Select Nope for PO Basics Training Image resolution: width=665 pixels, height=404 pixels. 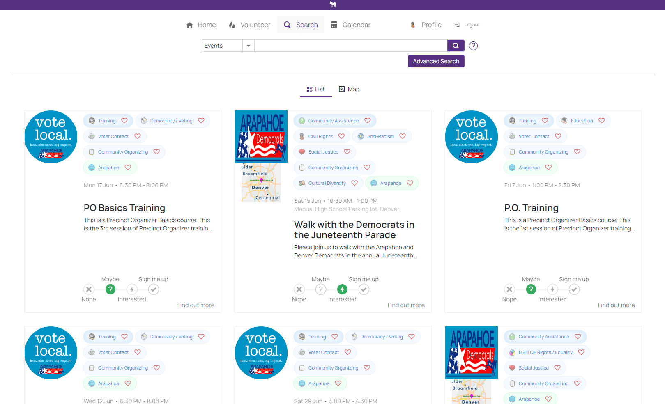[89, 289]
